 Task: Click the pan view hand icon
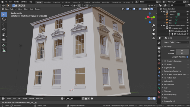pos(154,30)
